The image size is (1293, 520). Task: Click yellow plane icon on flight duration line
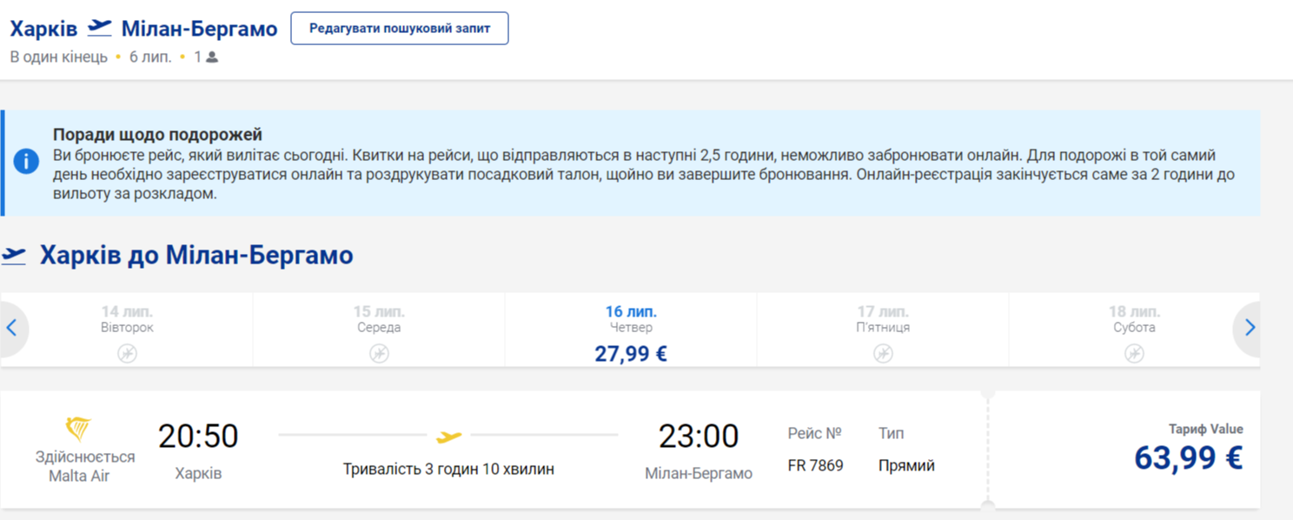pyautogui.click(x=448, y=437)
